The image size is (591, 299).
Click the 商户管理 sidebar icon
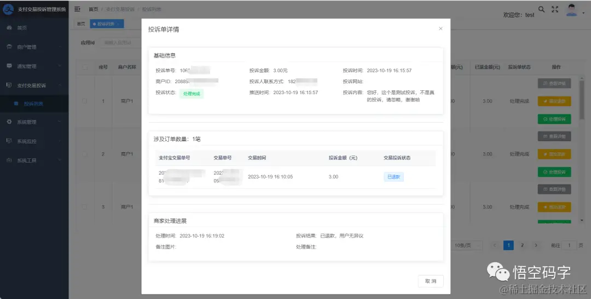click(x=9, y=47)
